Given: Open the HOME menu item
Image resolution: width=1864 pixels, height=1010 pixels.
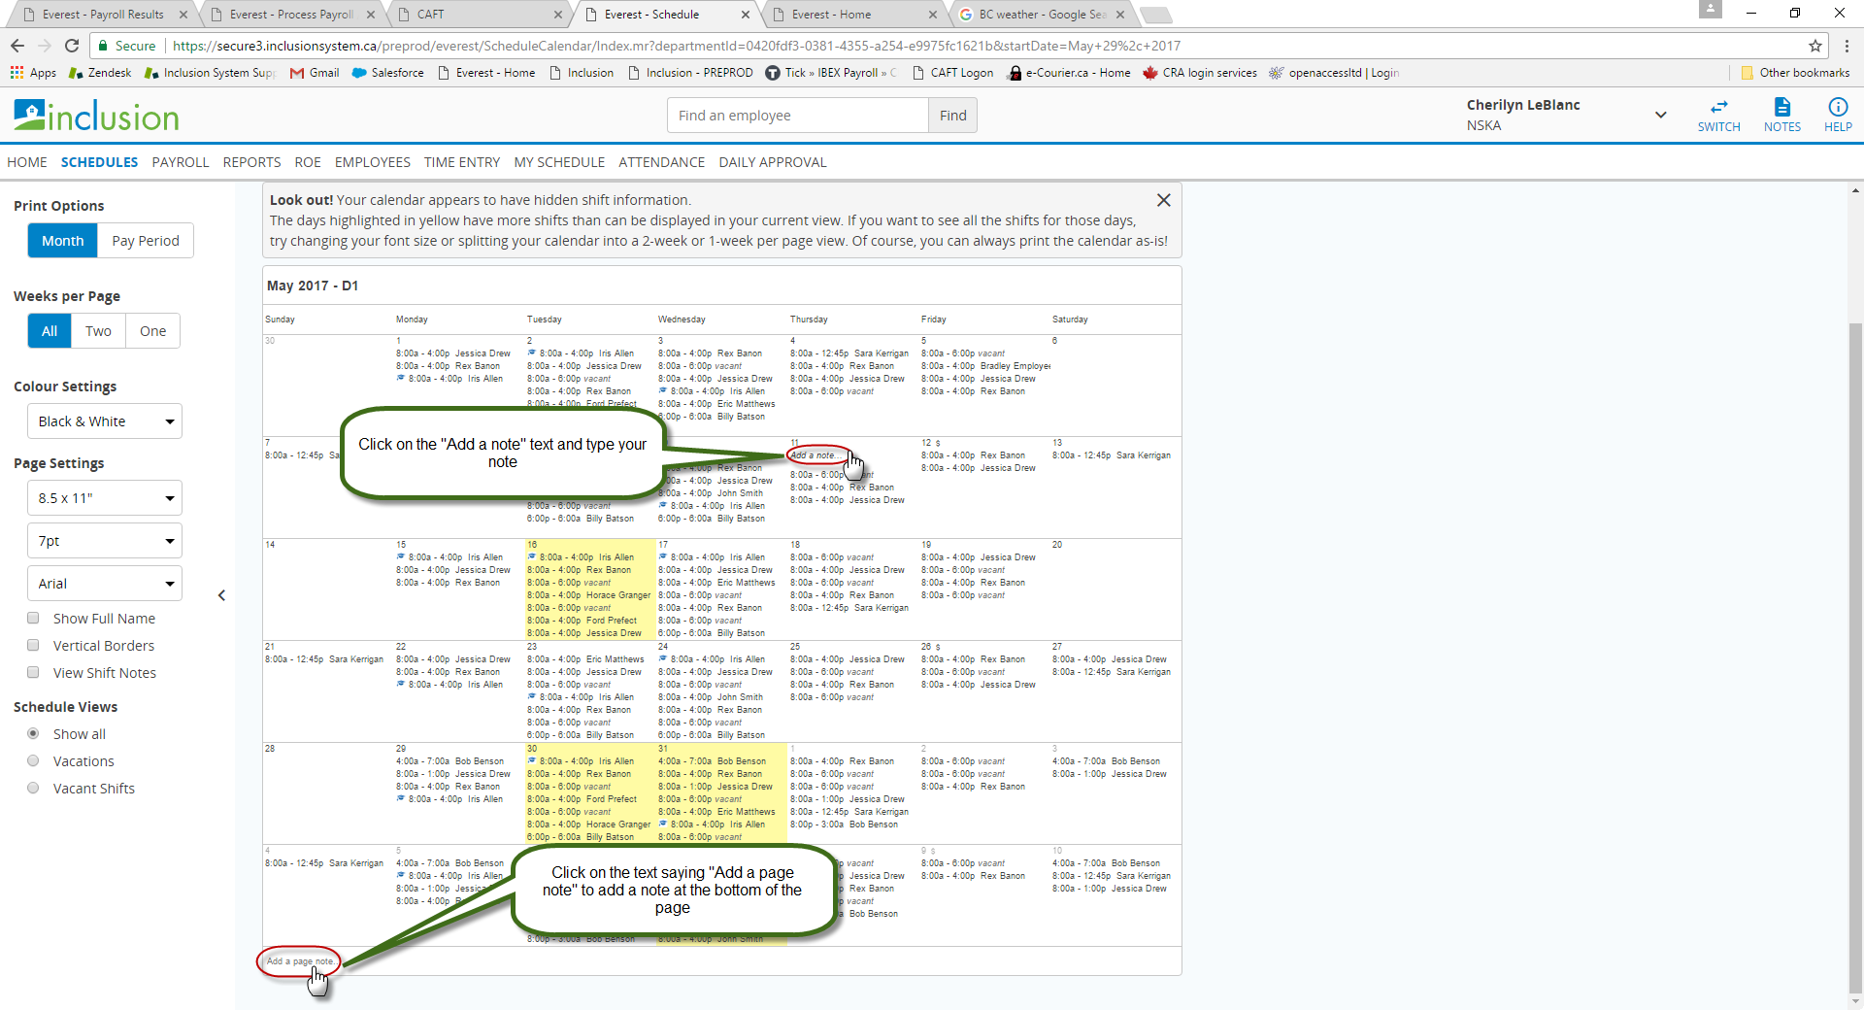Looking at the screenshot, I should (x=27, y=162).
